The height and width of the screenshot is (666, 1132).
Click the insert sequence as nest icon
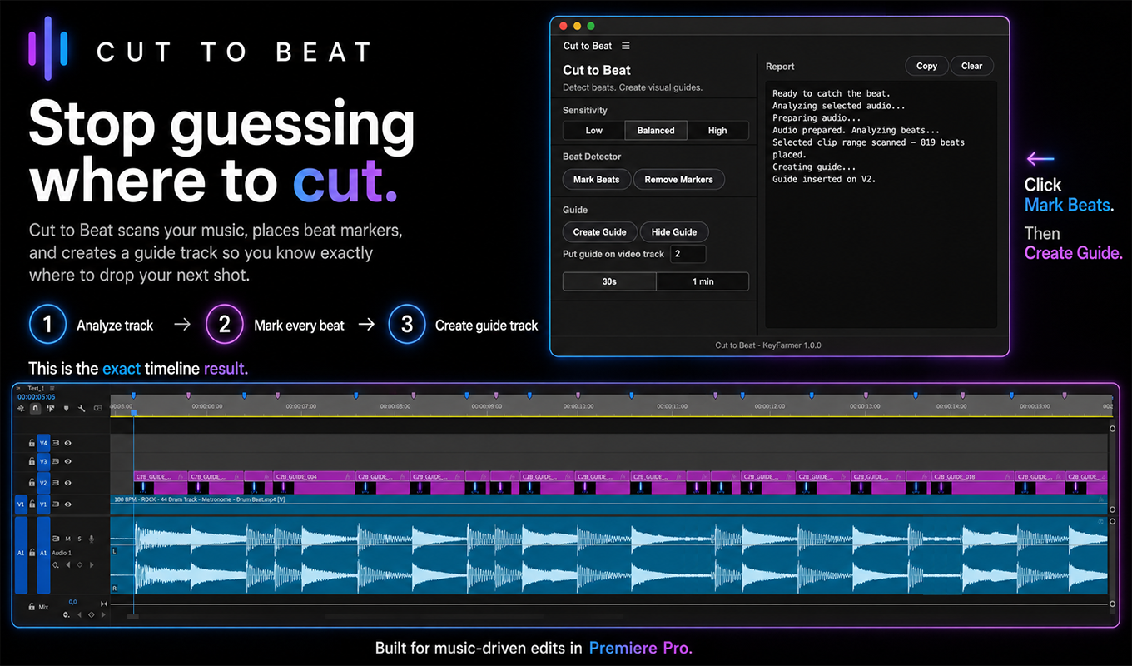(21, 408)
